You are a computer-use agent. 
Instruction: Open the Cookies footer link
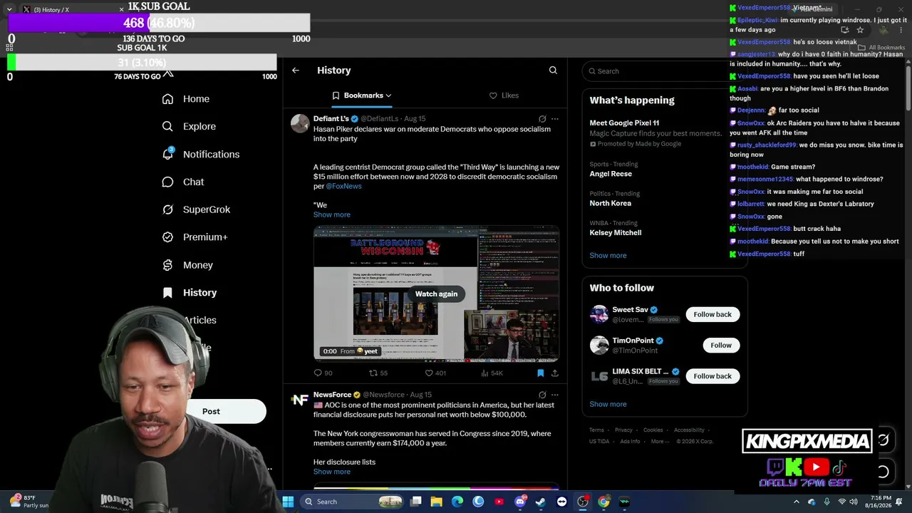pyautogui.click(x=653, y=430)
